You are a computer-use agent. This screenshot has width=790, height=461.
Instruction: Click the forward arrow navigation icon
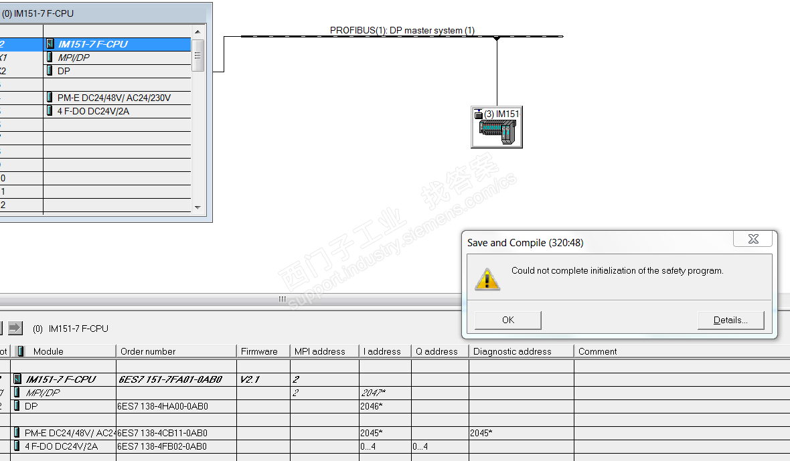(15, 328)
